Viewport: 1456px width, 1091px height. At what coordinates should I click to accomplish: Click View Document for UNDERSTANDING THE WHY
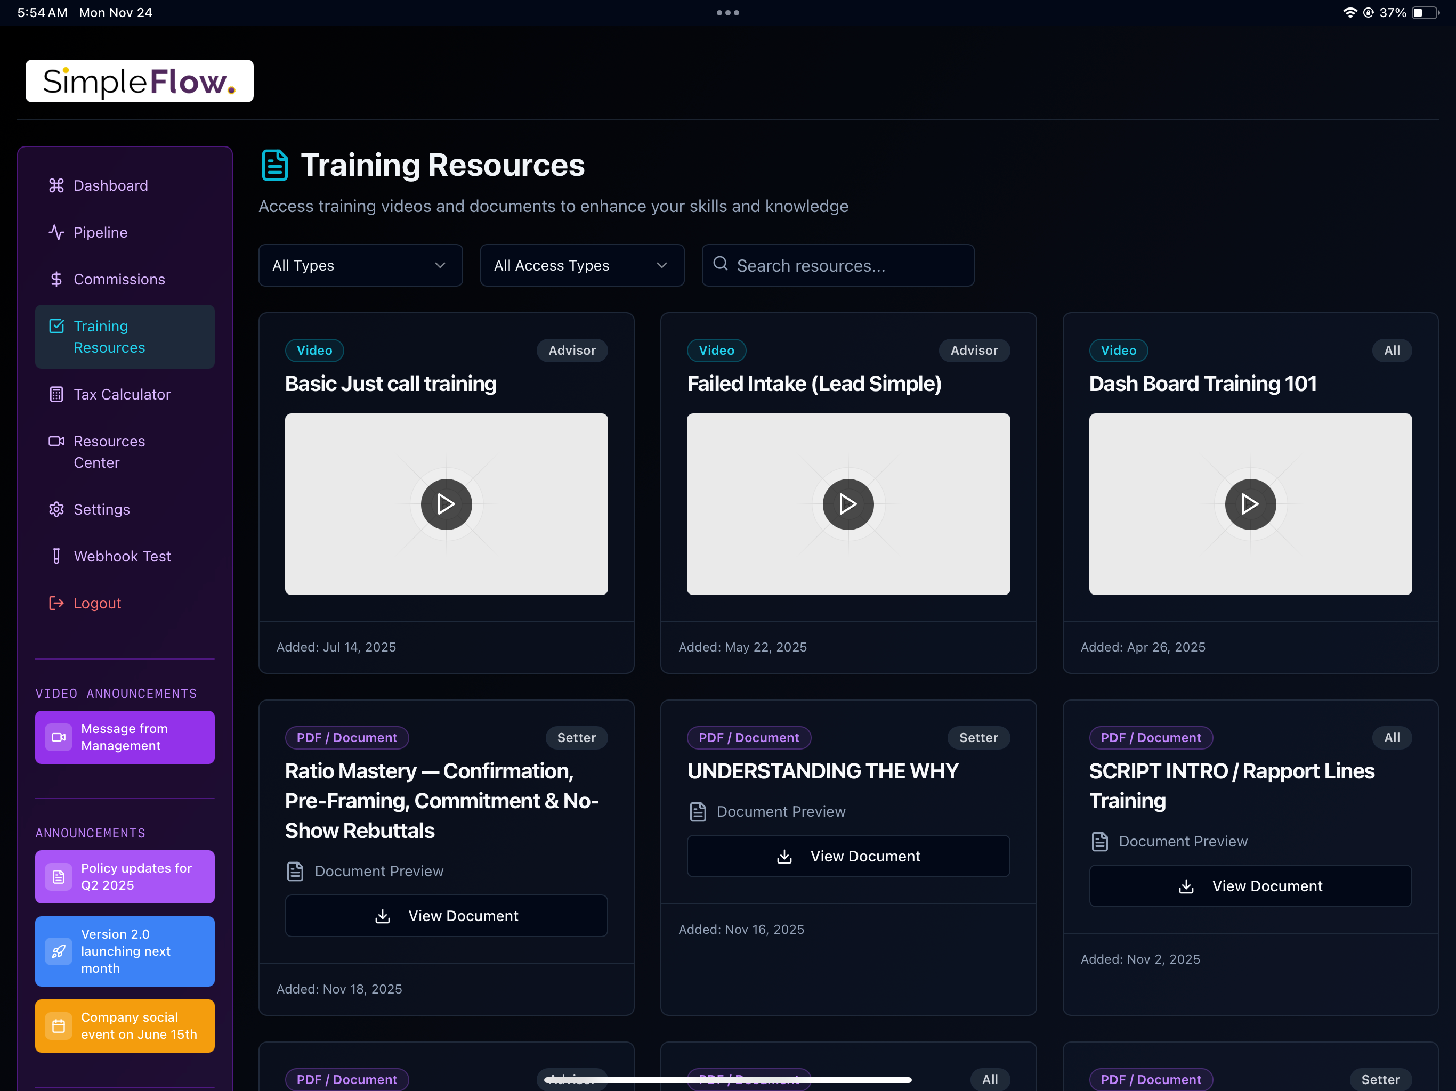point(848,856)
